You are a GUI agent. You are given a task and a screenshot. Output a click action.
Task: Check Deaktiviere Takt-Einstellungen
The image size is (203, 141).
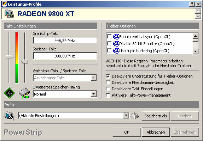[108, 89]
